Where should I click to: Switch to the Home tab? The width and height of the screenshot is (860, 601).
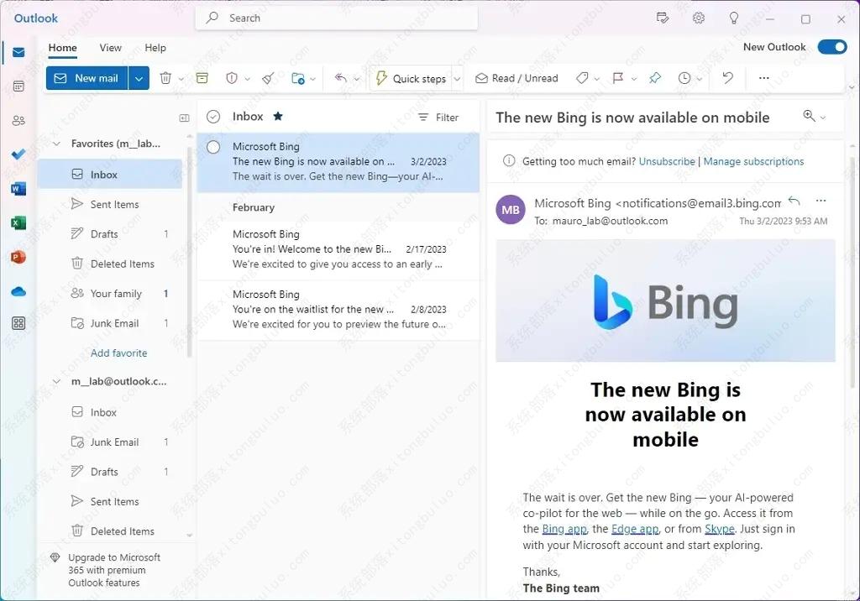62,48
